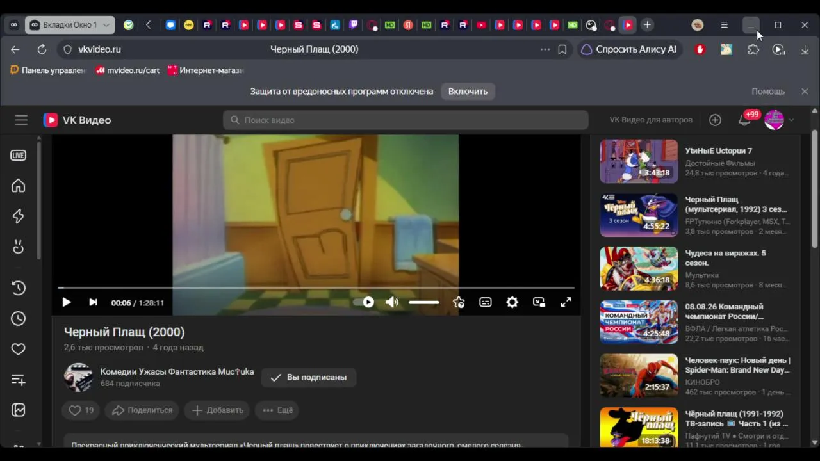Click the Поделиться share button

tap(142, 410)
